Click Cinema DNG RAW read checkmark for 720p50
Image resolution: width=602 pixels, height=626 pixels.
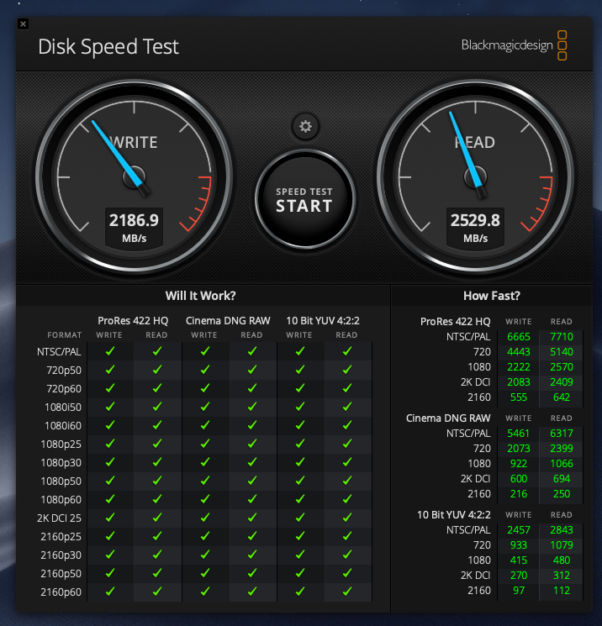tap(251, 370)
